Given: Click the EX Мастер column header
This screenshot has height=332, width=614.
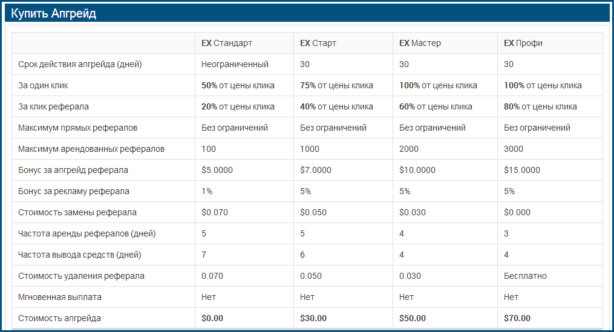Looking at the screenshot, I should (420, 43).
